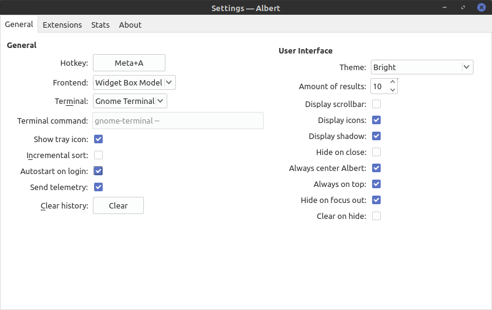Click the Meta+A hotkey button
Viewport: 492px width, 310px height.
pyautogui.click(x=129, y=63)
